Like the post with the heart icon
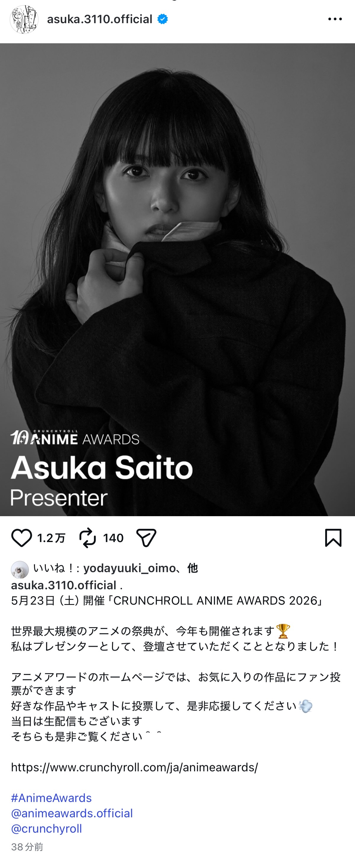This screenshot has width=355, height=863. 21,538
